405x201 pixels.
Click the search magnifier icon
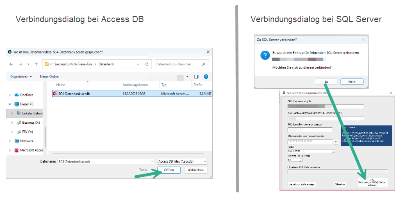point(204,64)
